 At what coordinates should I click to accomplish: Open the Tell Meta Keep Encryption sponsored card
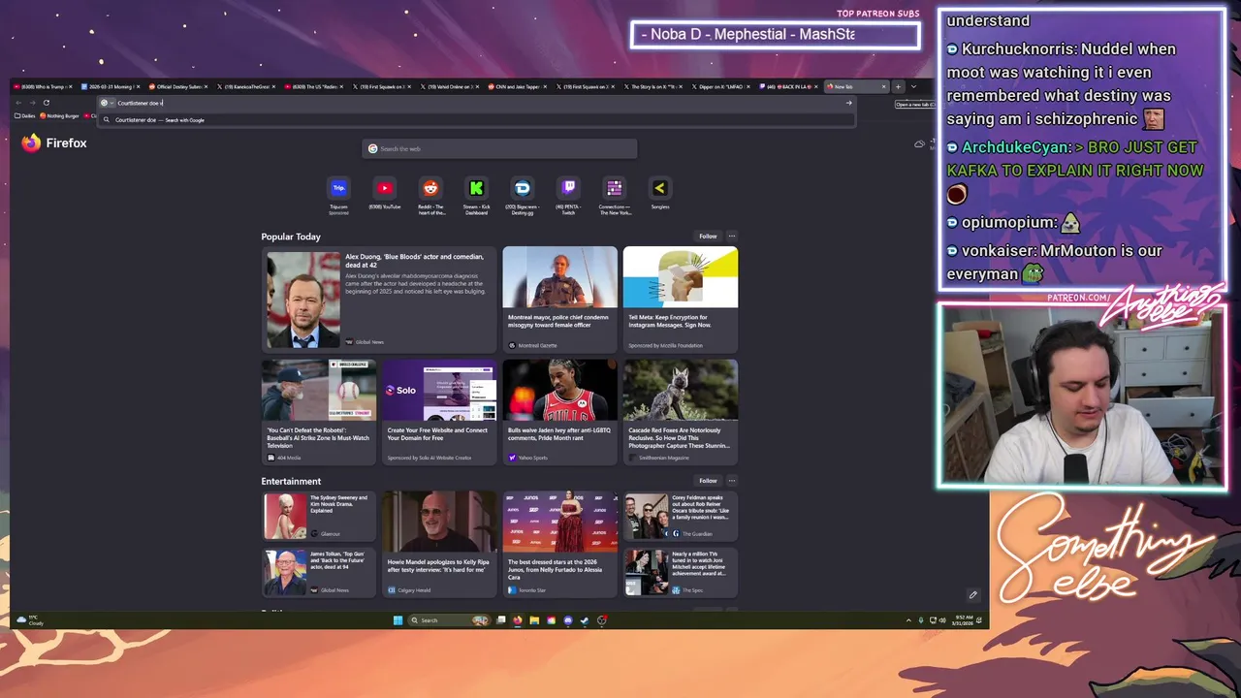point(681,299)
